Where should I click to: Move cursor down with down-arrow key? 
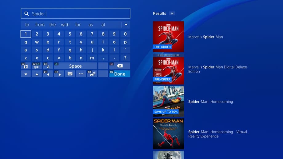pos(26,74)
